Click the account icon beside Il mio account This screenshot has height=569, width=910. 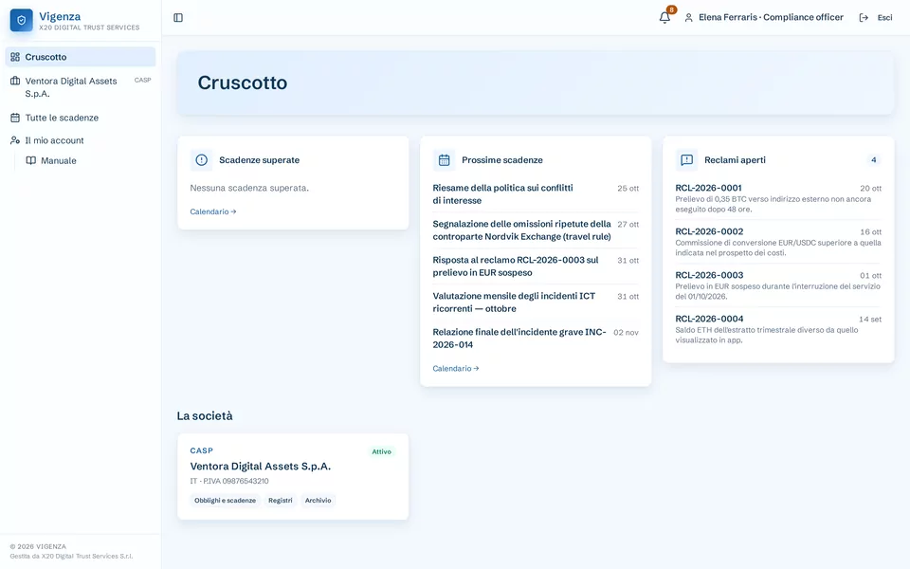(15, 140)
